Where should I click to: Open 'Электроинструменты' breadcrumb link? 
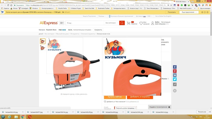[88, 34]
